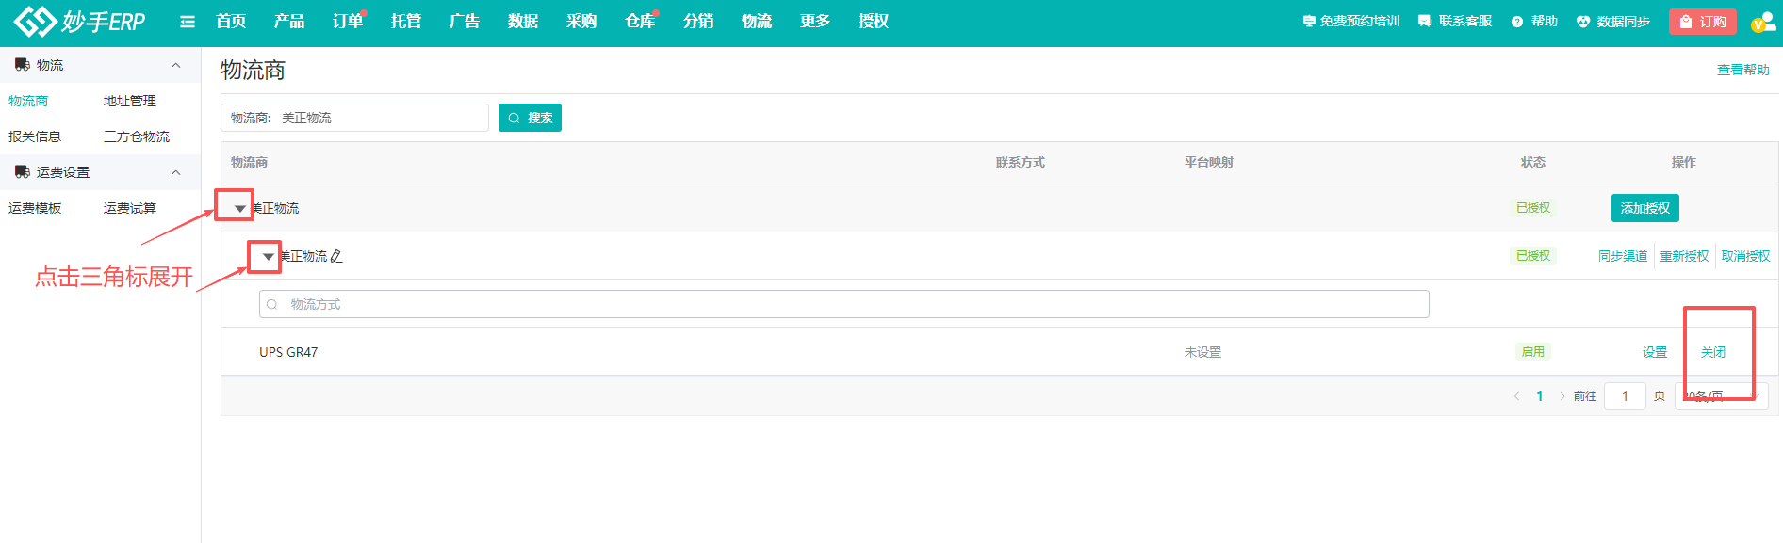Focus the 前往 page number input
This screenshot has height=543, width=1783.
1625,396
